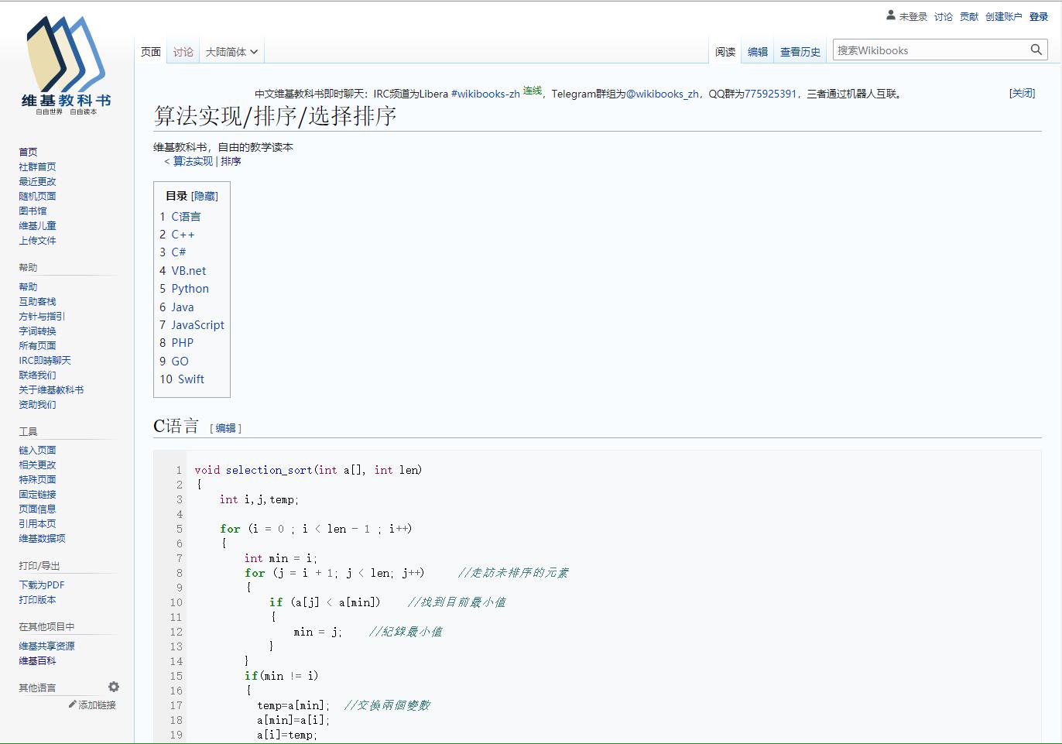Open 所有页面 in sidebar
This screenshot has width=1062, height=744.
pos(37,345)
